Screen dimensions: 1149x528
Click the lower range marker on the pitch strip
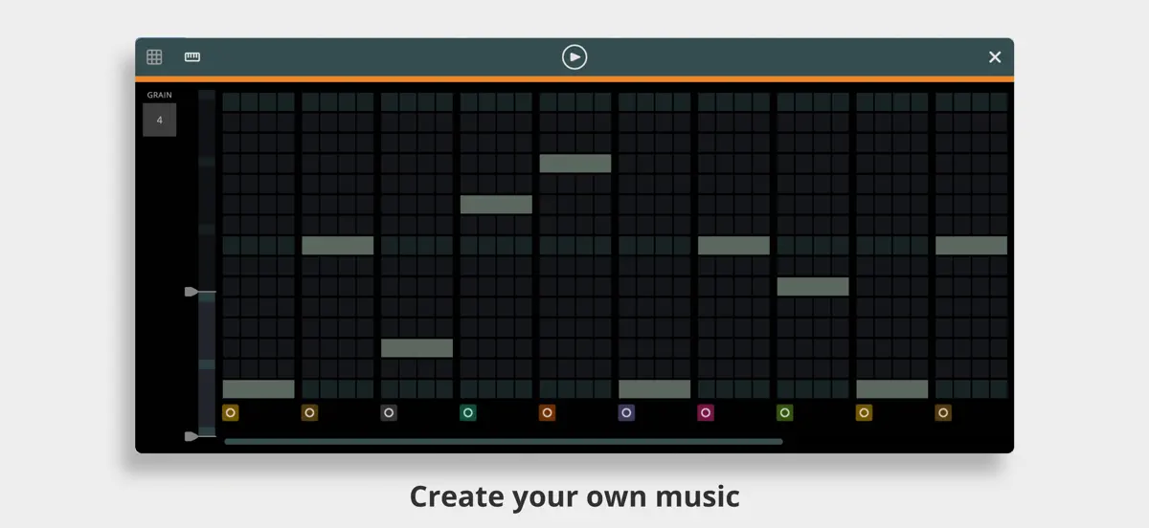click(x=191, y=436)
